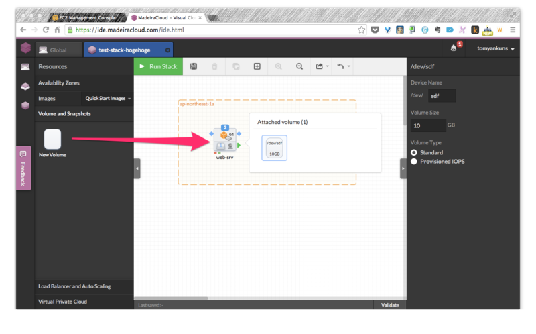Click the Attached volume (1) header
The width and height of the screenshot is (536, 334).
[x=282, y=122]
